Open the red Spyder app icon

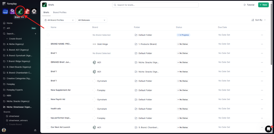[27, 12]
